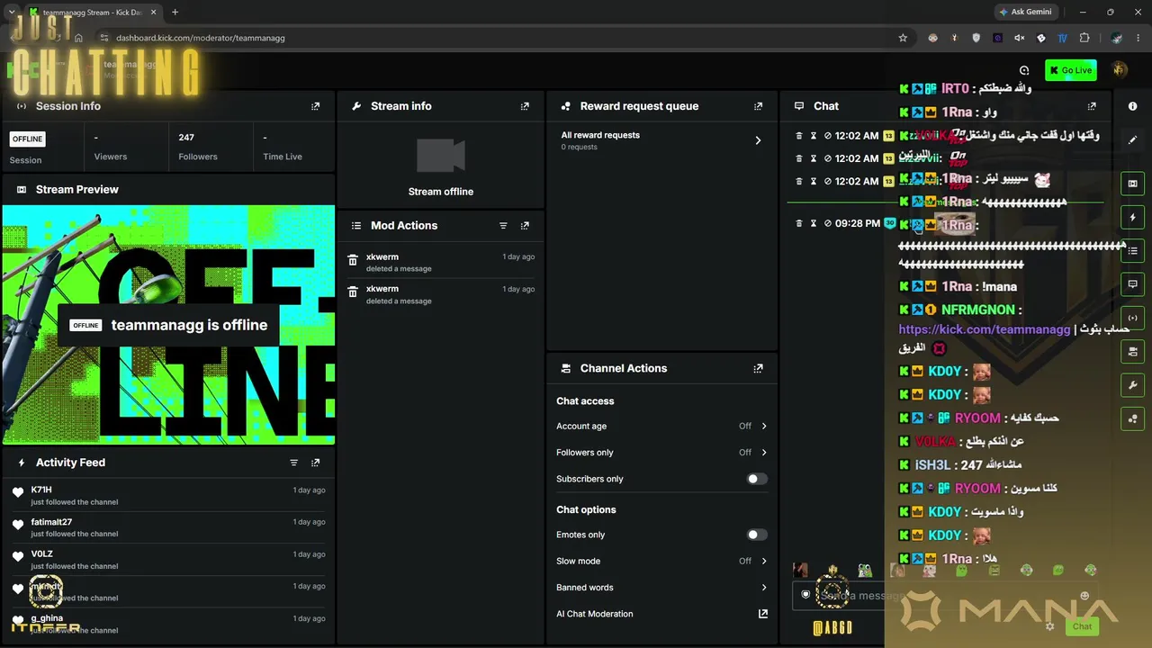Screen dimensions: 1152x648
Task: Toggle the Reward queue widget icon
Action: click(1132, 418)
